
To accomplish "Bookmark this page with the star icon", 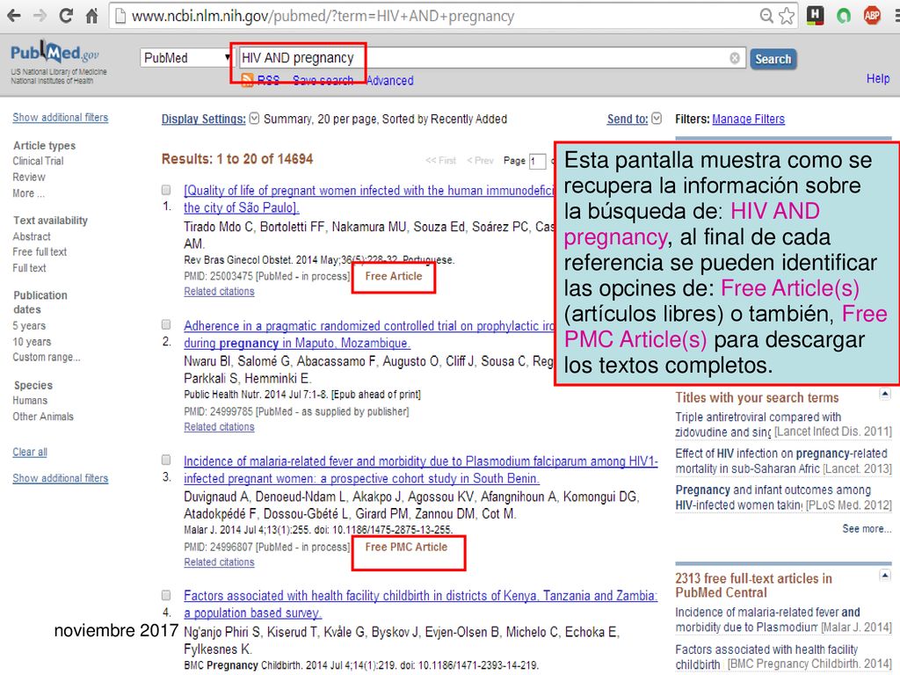I will coord(787,16).
